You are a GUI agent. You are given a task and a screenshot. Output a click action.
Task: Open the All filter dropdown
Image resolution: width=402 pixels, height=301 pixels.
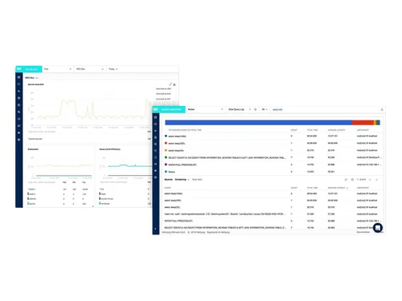265,109
